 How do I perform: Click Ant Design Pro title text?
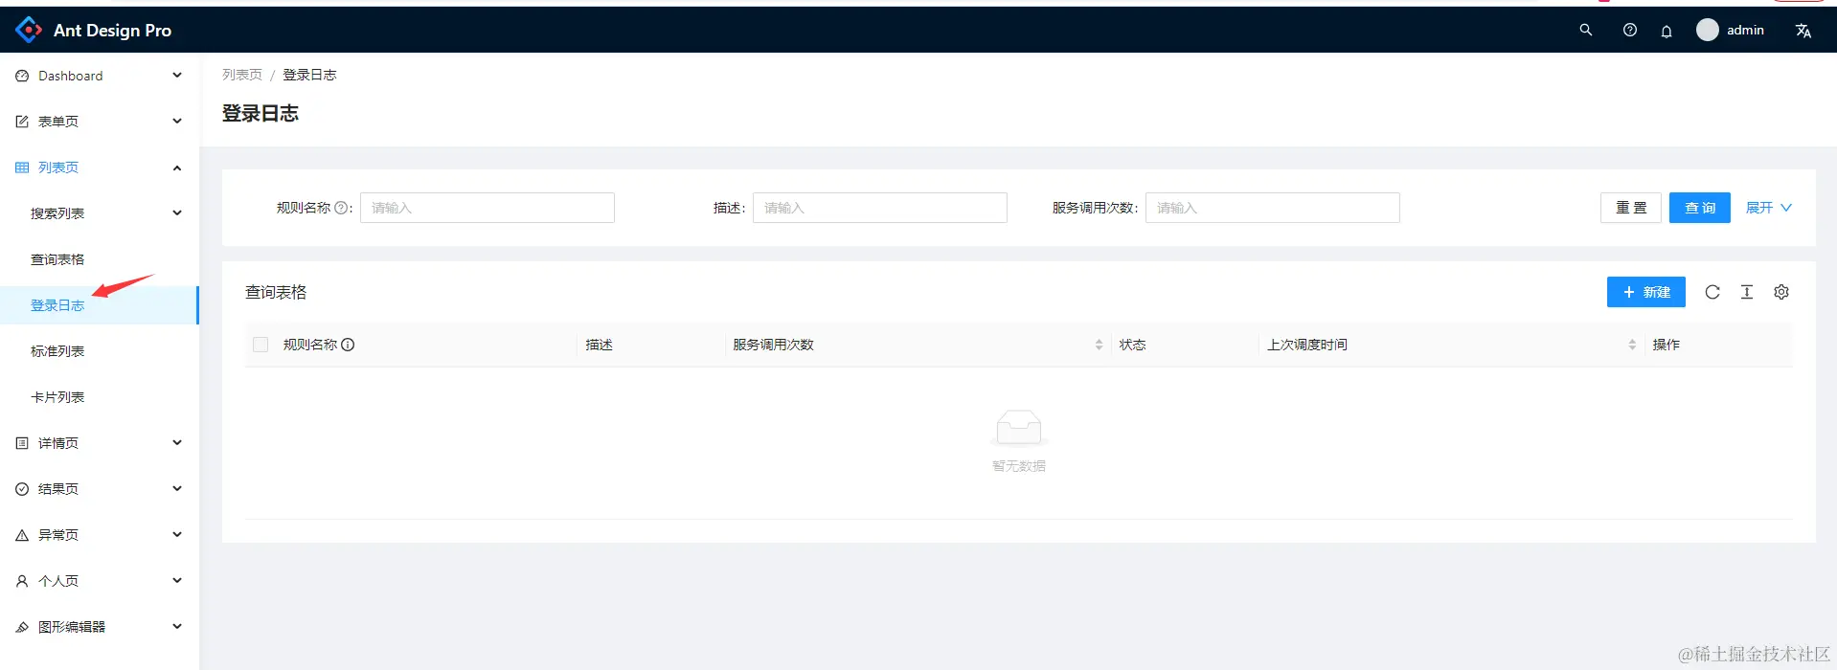click(112, 31)
